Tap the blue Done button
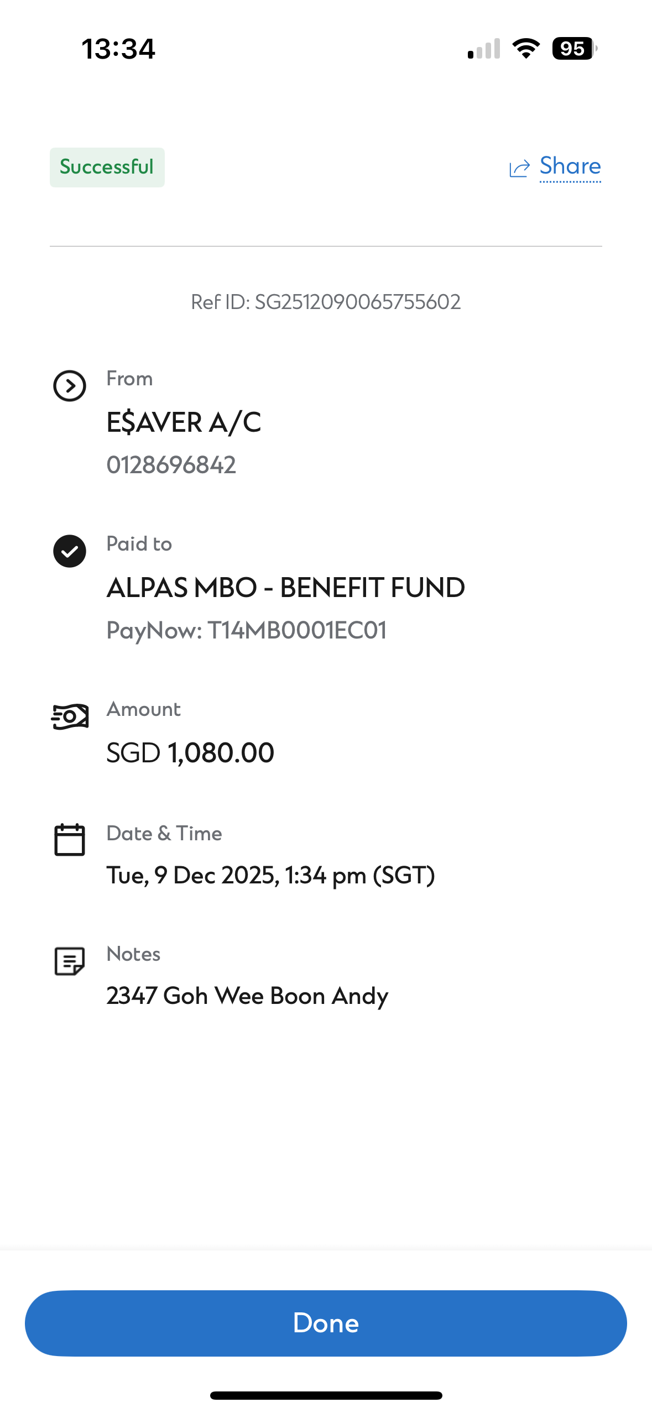The width and height of the screenshot is (652, 1413). 326,1323
